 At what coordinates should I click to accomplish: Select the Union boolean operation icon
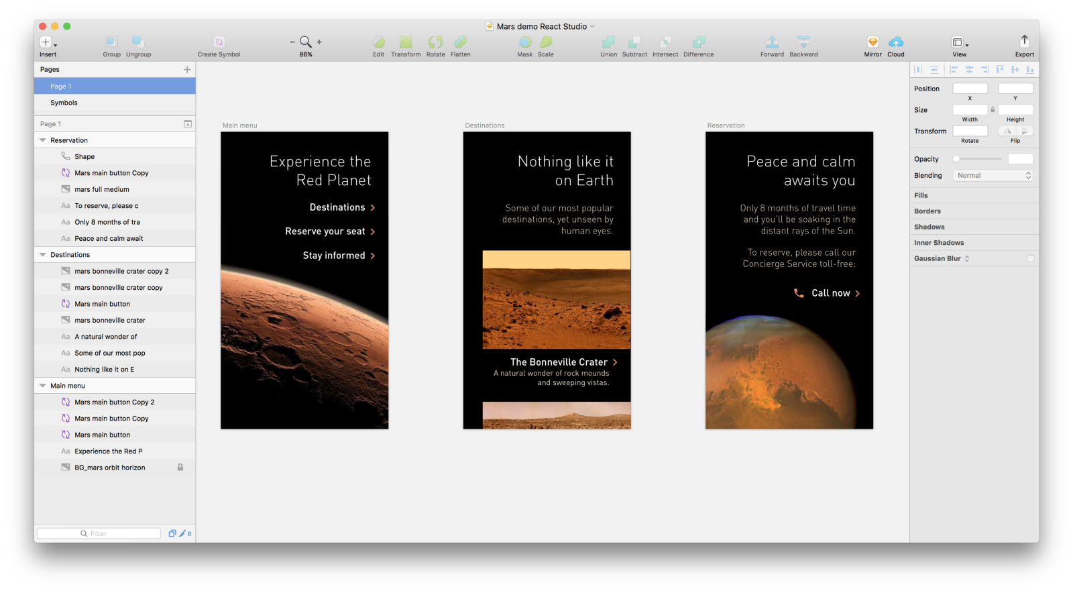point(608,42)
